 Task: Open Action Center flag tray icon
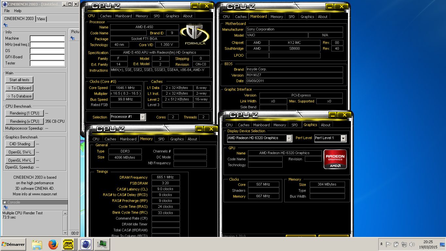[388, 244]
